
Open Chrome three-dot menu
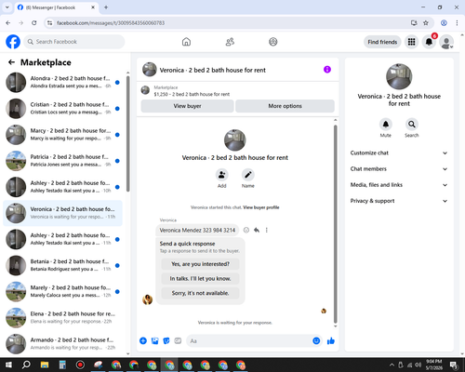tap(457, 23)
